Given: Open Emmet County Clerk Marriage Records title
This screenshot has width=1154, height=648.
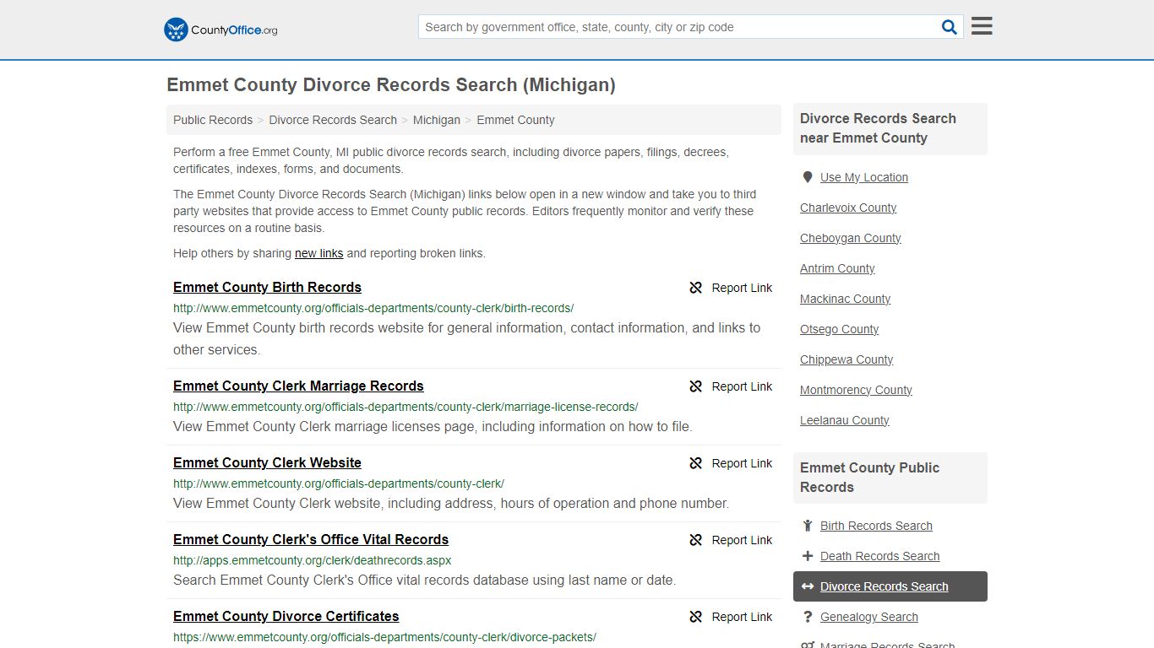Looking at the screenshot, I should (x=298, y=386).
